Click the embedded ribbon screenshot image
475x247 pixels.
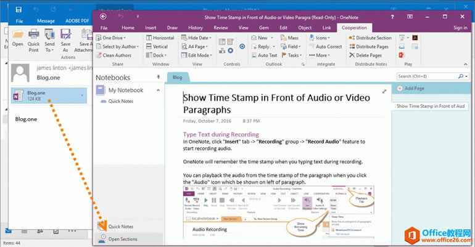click(x=279, y=213)
